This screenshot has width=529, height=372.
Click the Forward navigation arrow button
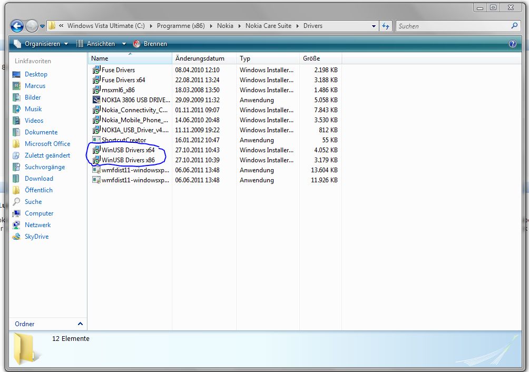[x=32, y=26]
